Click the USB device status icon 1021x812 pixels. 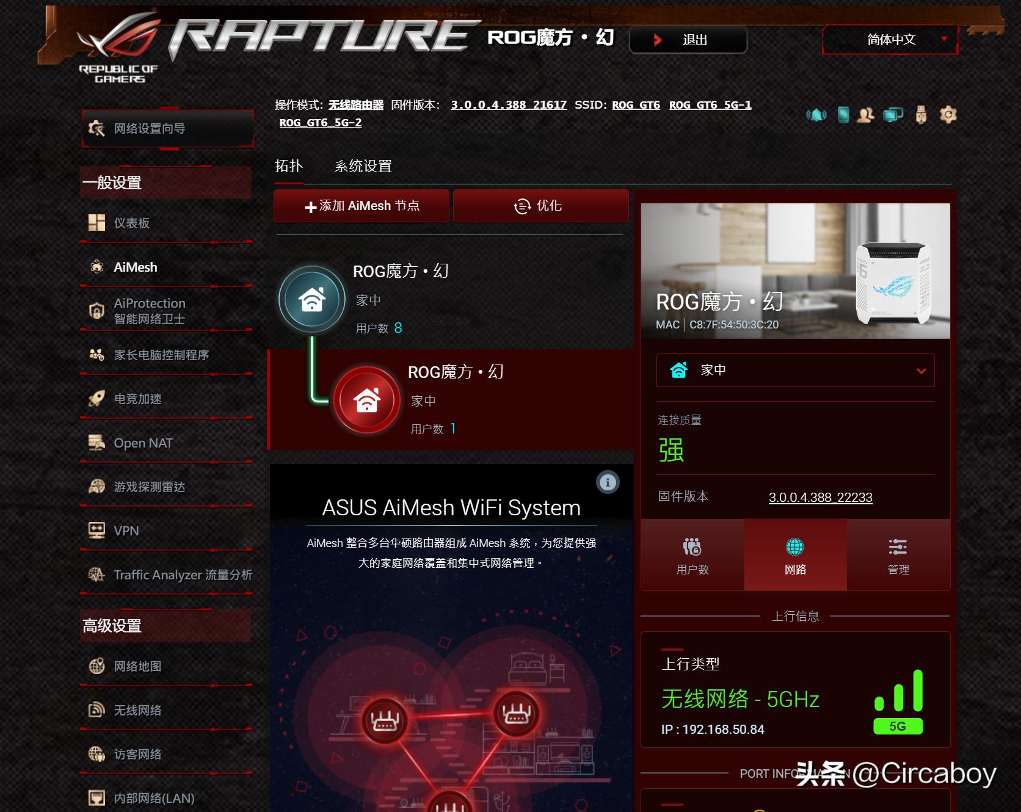tap(921, 115)
